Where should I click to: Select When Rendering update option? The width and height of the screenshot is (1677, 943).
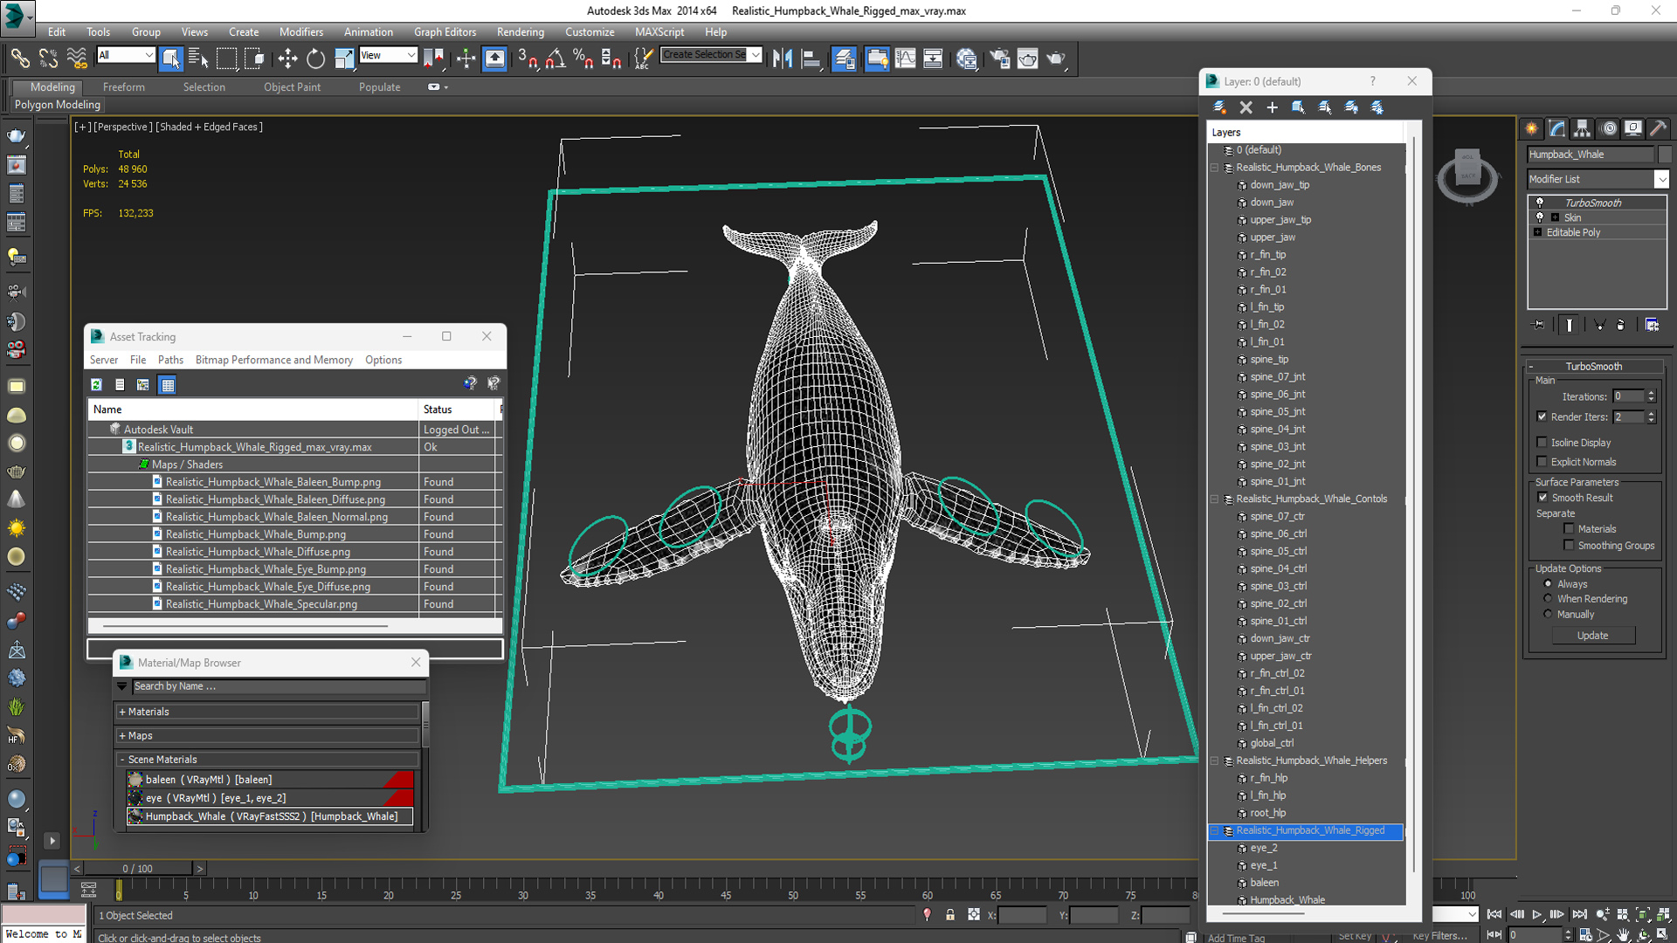pyautogui.click(x=1548, y=599)
